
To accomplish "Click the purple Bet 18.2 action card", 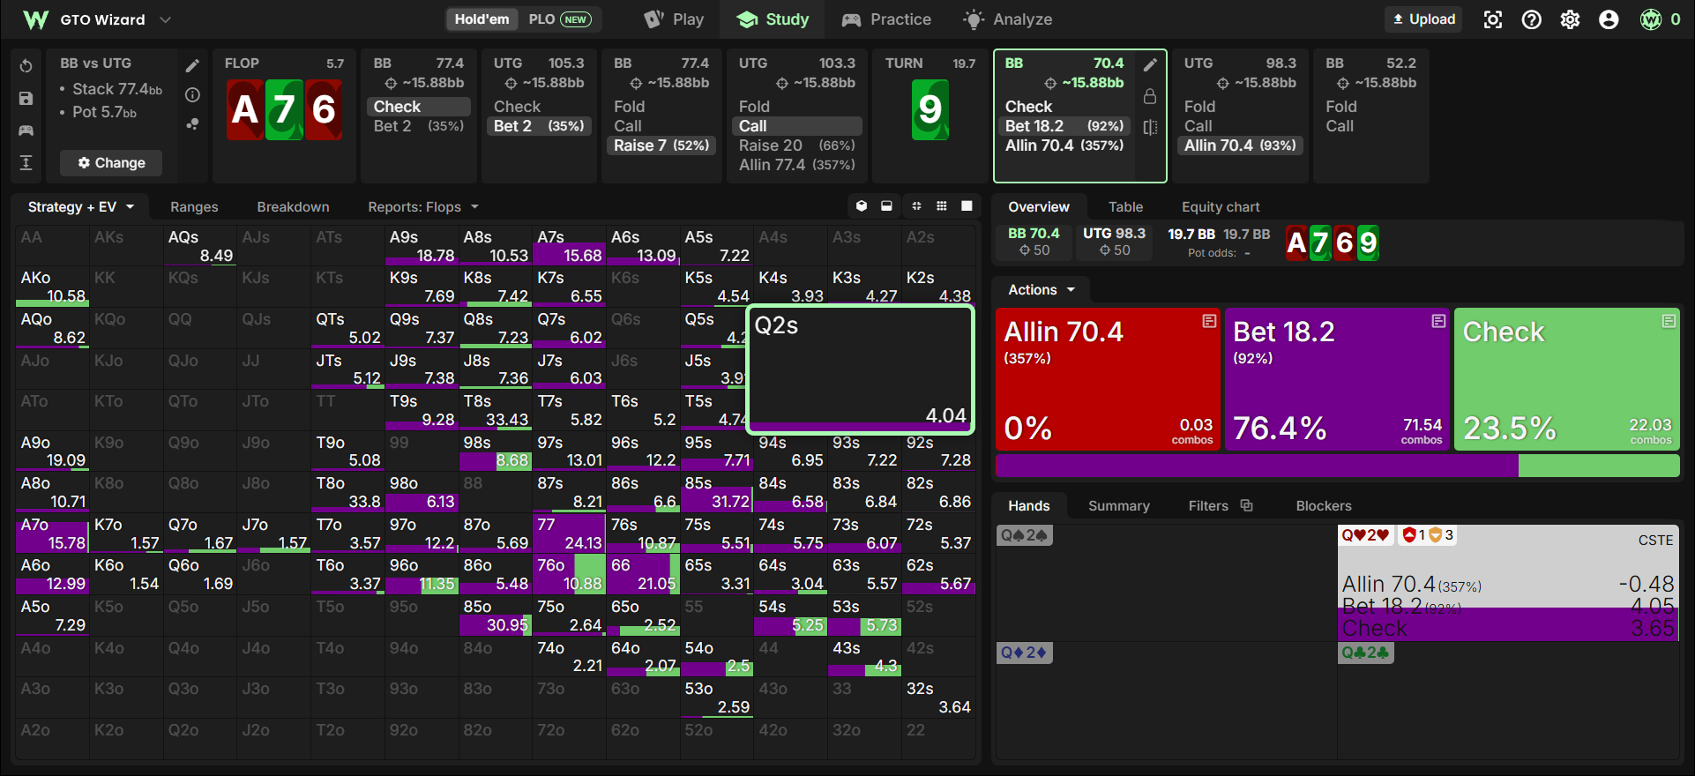I will (x=1337, y=379).
